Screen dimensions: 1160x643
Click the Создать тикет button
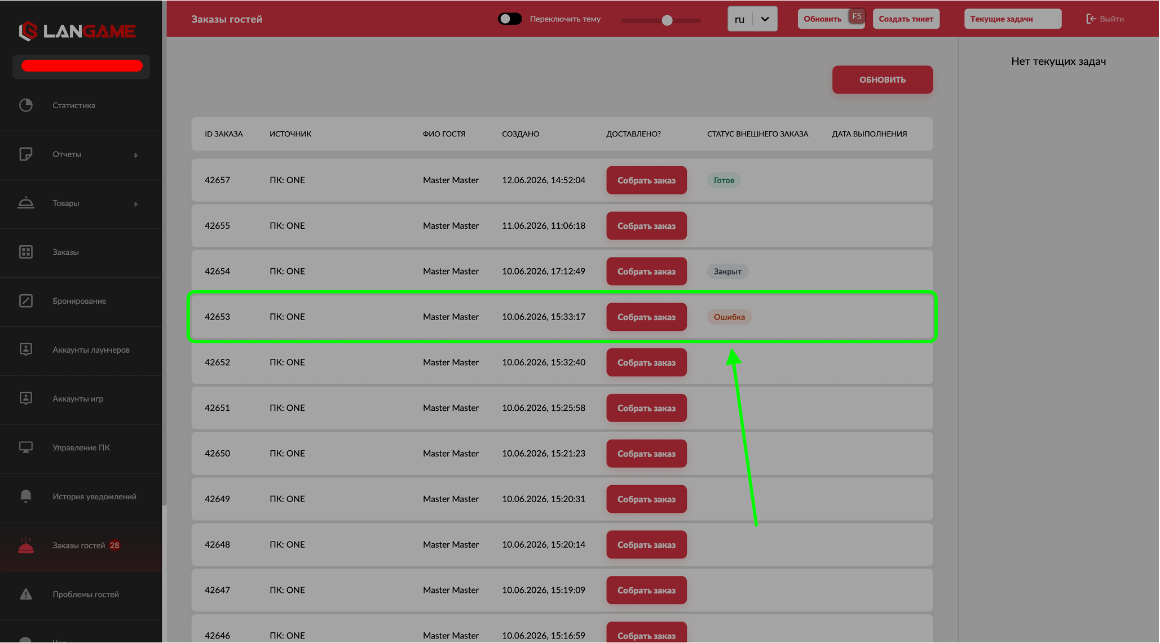906,19
